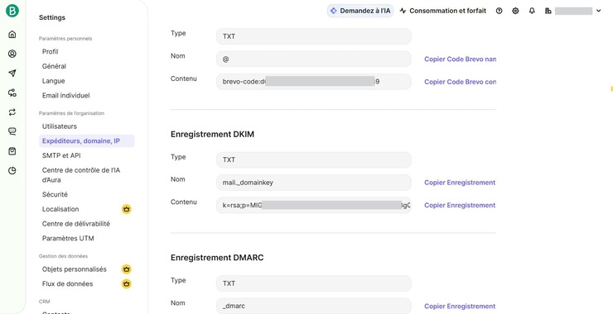The height and width of the screenshot is (314, 613).
Task: Click the mail._domainkey field
Action: tap(313, 183)
